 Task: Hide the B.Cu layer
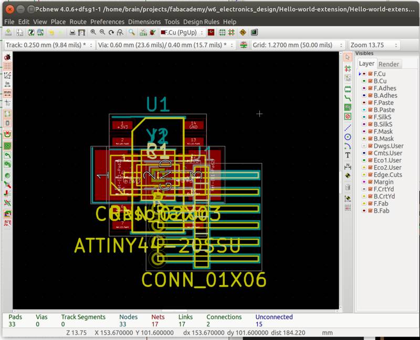tap(370, 81)
